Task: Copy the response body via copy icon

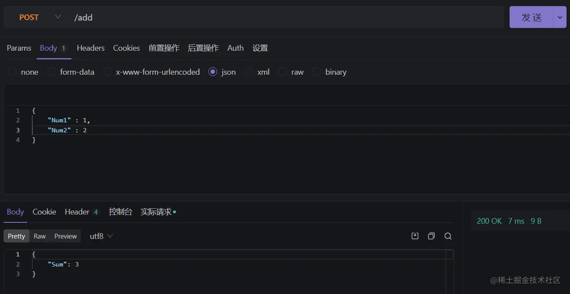Action: point(431,236)
